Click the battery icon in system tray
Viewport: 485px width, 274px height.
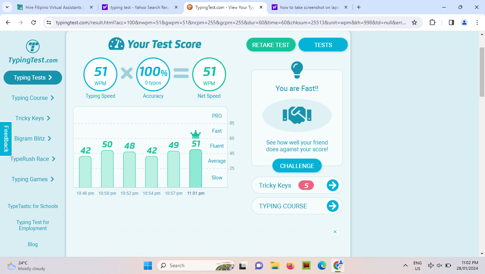click(448, 265)
